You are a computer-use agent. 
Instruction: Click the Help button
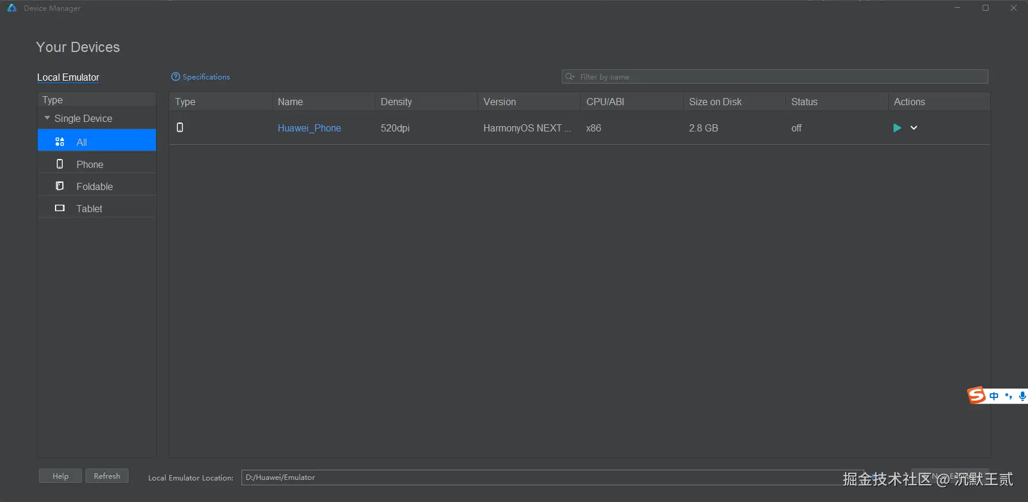point(60,476)
